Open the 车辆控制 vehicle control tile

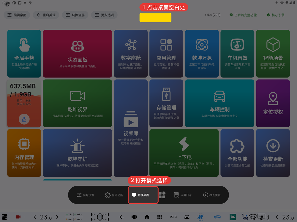click(x=219, y=103)
